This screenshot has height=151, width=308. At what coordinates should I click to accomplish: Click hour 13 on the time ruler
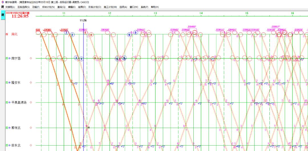pos(155,13)
